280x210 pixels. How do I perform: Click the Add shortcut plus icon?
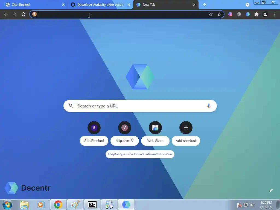186,128
